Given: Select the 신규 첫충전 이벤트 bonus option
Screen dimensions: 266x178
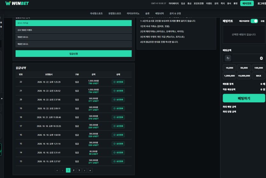Looking at the screenshot, I should tap(74, 30).
